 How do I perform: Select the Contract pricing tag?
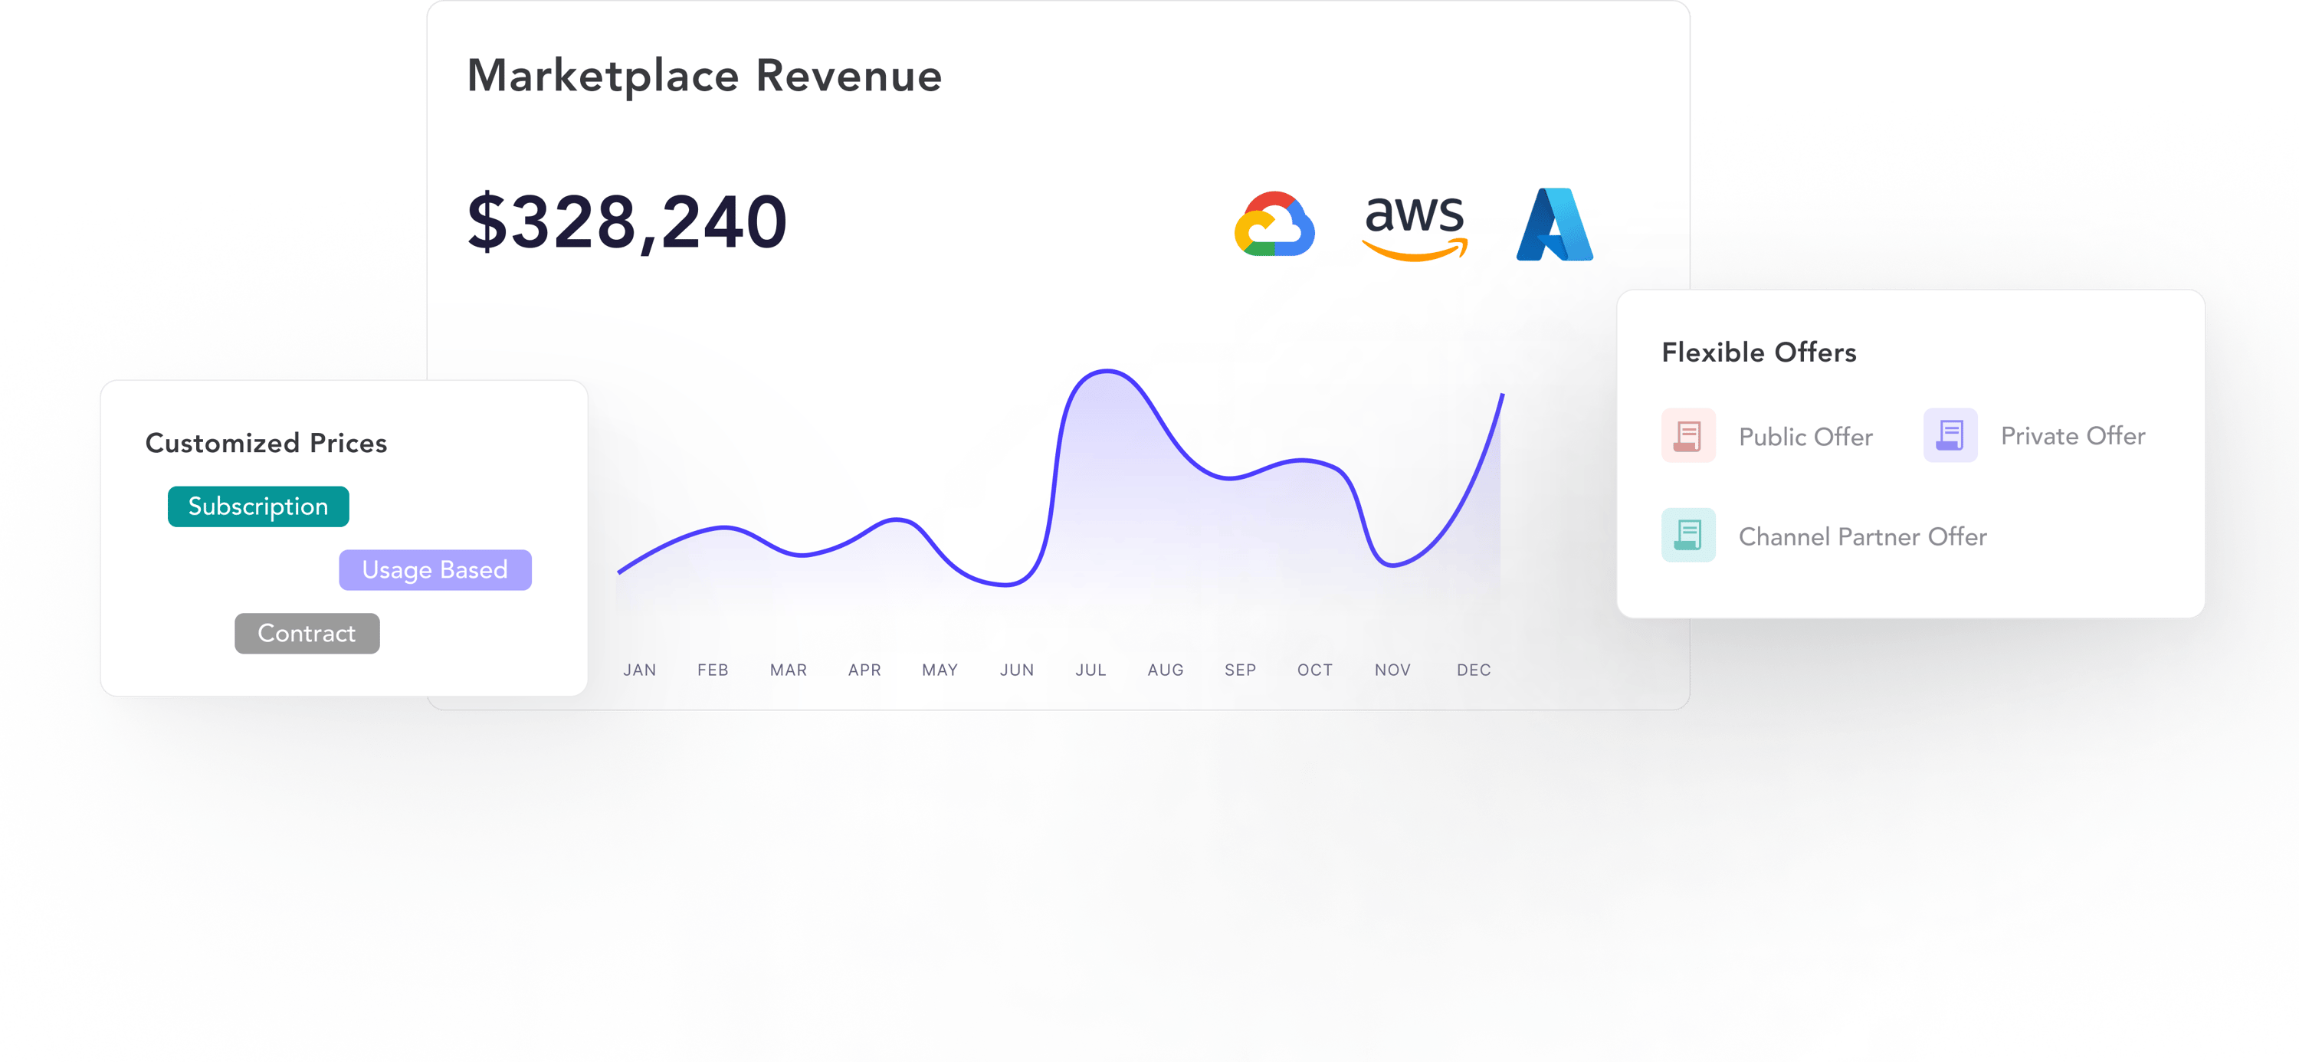click(306, 634)
